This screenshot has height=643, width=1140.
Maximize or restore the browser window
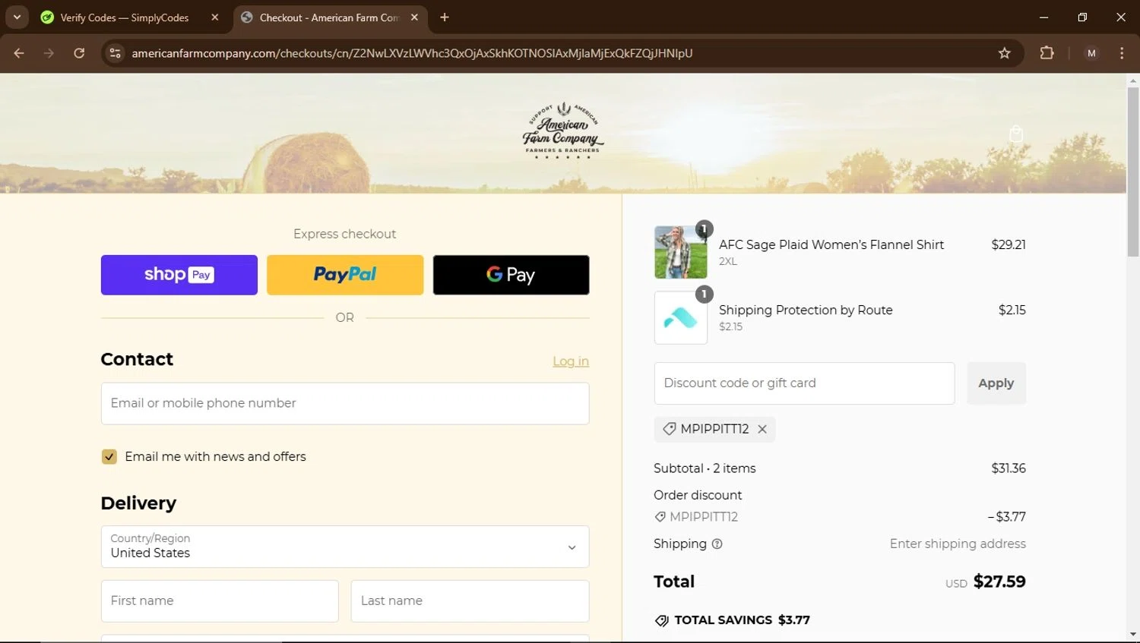pos(1082,17)
